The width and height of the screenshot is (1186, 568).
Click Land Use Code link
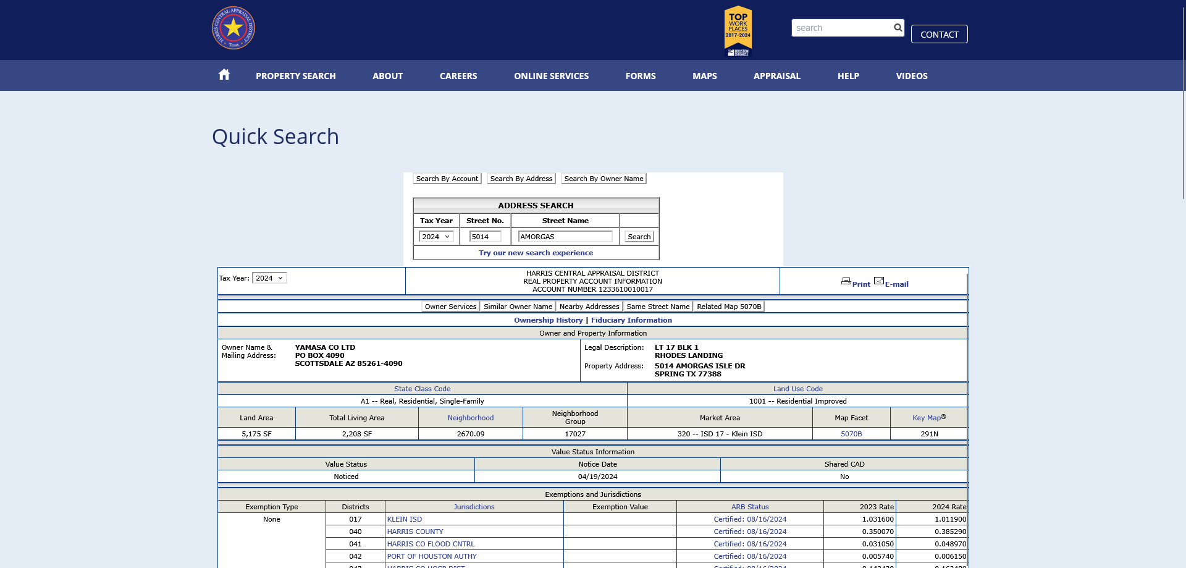click(797, 389)
